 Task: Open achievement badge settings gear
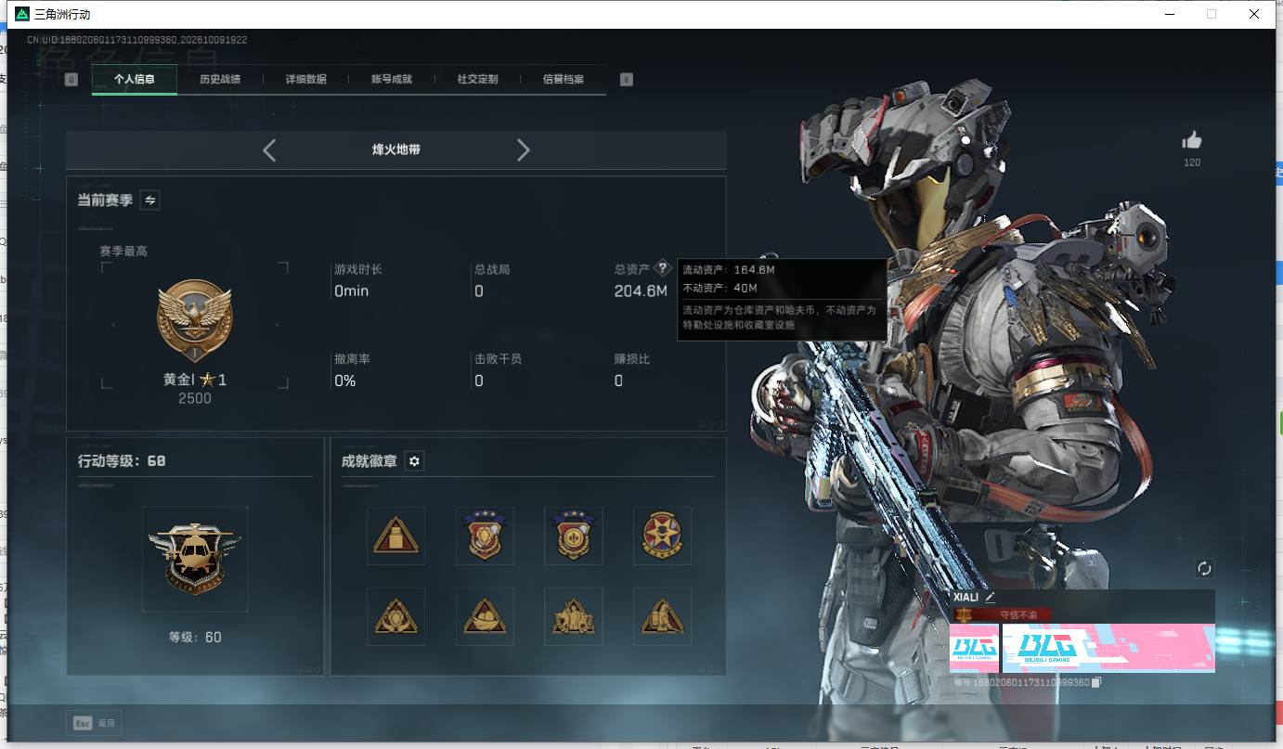(x=415, y=461)
